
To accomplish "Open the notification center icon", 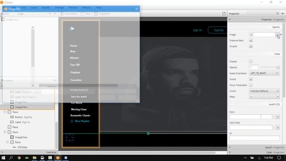I will tap(279, 158).
